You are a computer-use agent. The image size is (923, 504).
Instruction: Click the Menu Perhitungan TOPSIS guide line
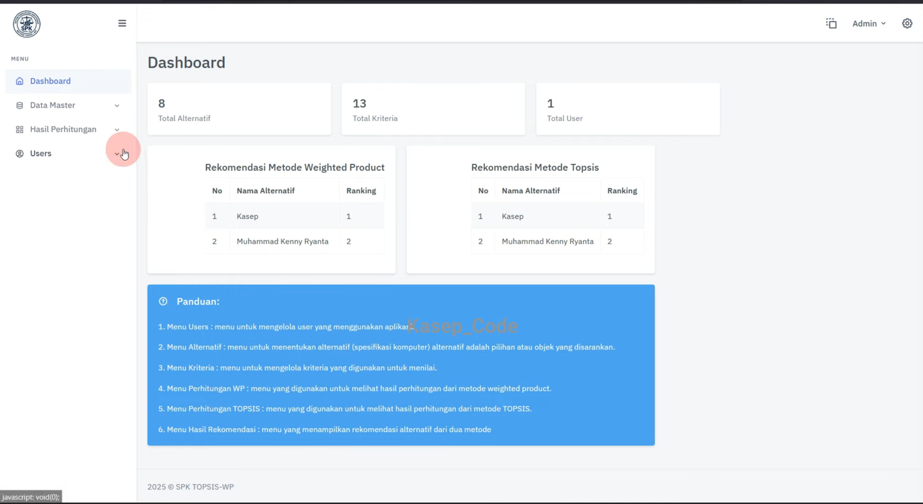(x=345, y=409)
